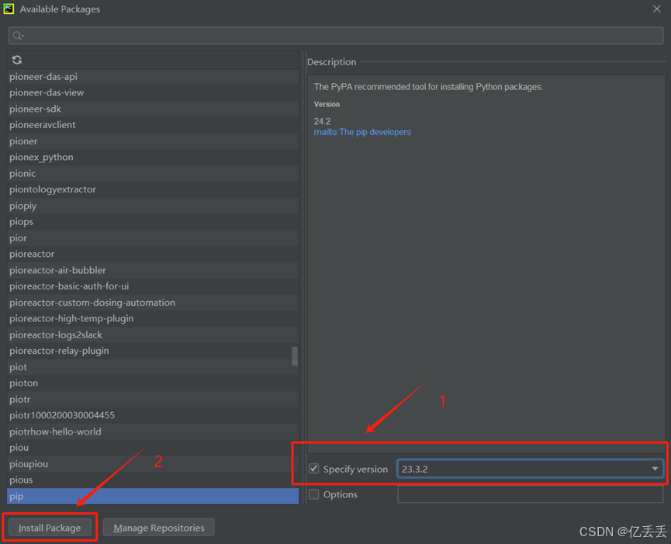671x544 pixels.
Task: Select the pious package
Action: (153, 480)
